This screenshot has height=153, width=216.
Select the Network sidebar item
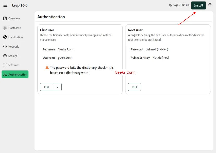click(13, 46)
